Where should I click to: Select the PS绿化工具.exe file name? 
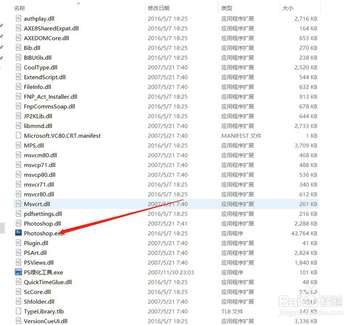43,272
